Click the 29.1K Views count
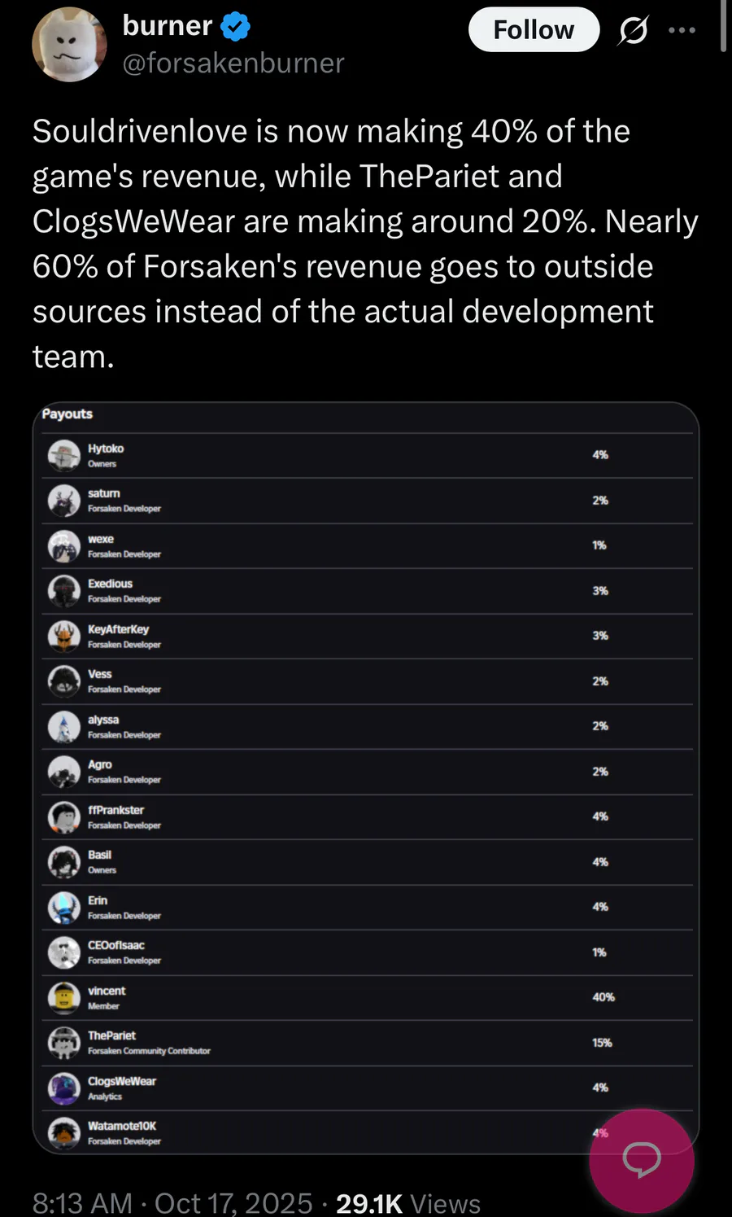 click(x=407, y=1202)
